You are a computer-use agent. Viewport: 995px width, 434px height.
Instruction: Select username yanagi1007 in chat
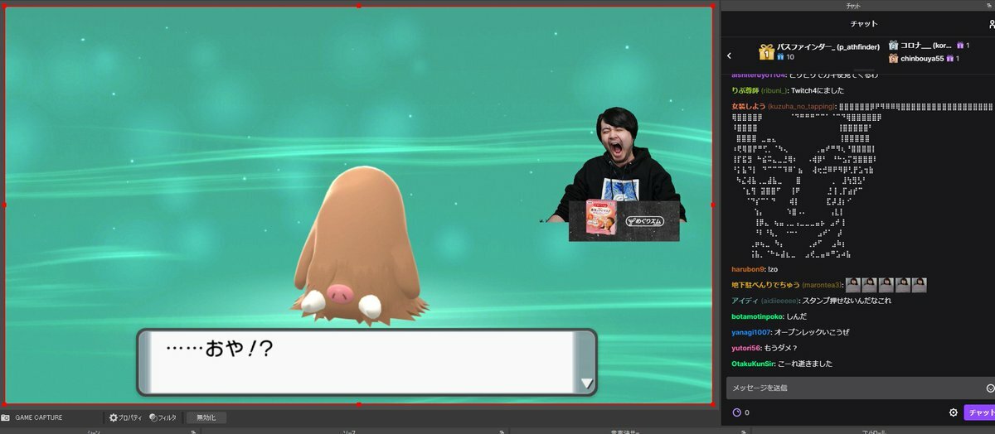(751, 332)
